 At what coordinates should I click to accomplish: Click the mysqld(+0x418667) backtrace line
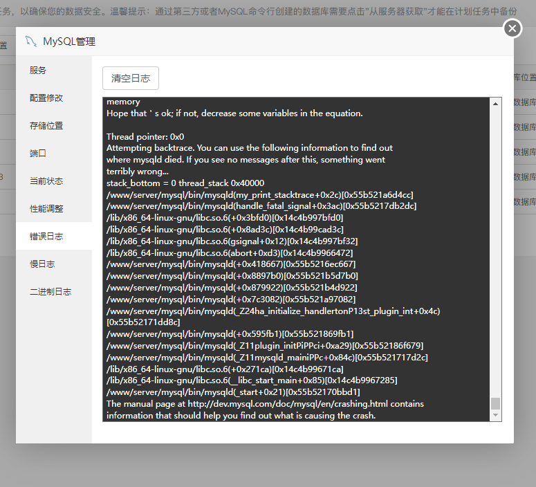pos(231,264)
